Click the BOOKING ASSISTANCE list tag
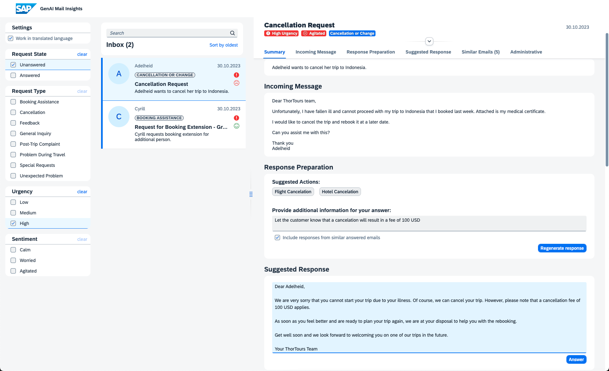This screenshot has height=371, width=609. click(x=159, y=118)
